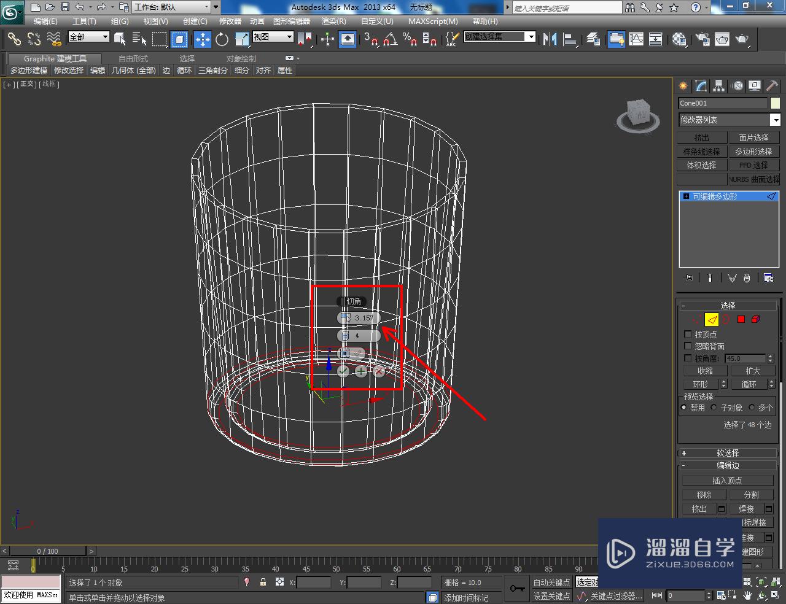Switch to the 自由形式 ribbon tab
This screenshot has height=604, width=786.
133,59
